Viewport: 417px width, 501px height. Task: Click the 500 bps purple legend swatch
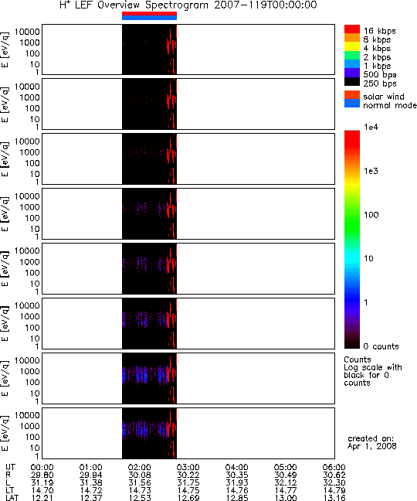tap(352, 73)
